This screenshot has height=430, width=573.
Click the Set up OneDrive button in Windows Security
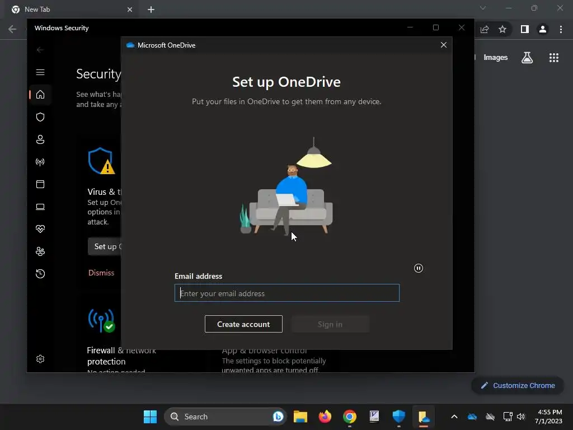[x=105, y=246]
